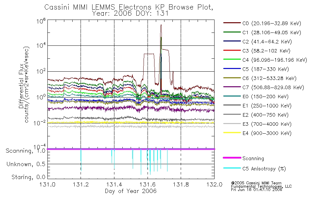
Task: Click the subtitle Year: 2006 DOY: 131
Action: tap(130, 14)
